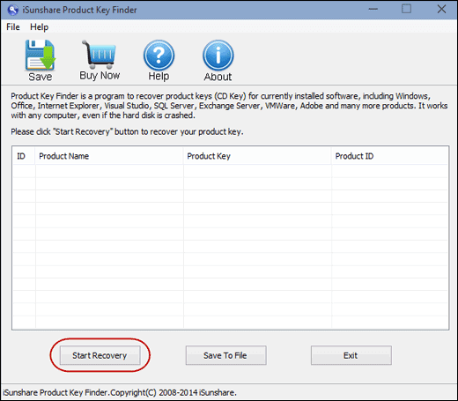Open the Help menu in menu bar
Screen dimensions: 458x401
click(39, 27)
